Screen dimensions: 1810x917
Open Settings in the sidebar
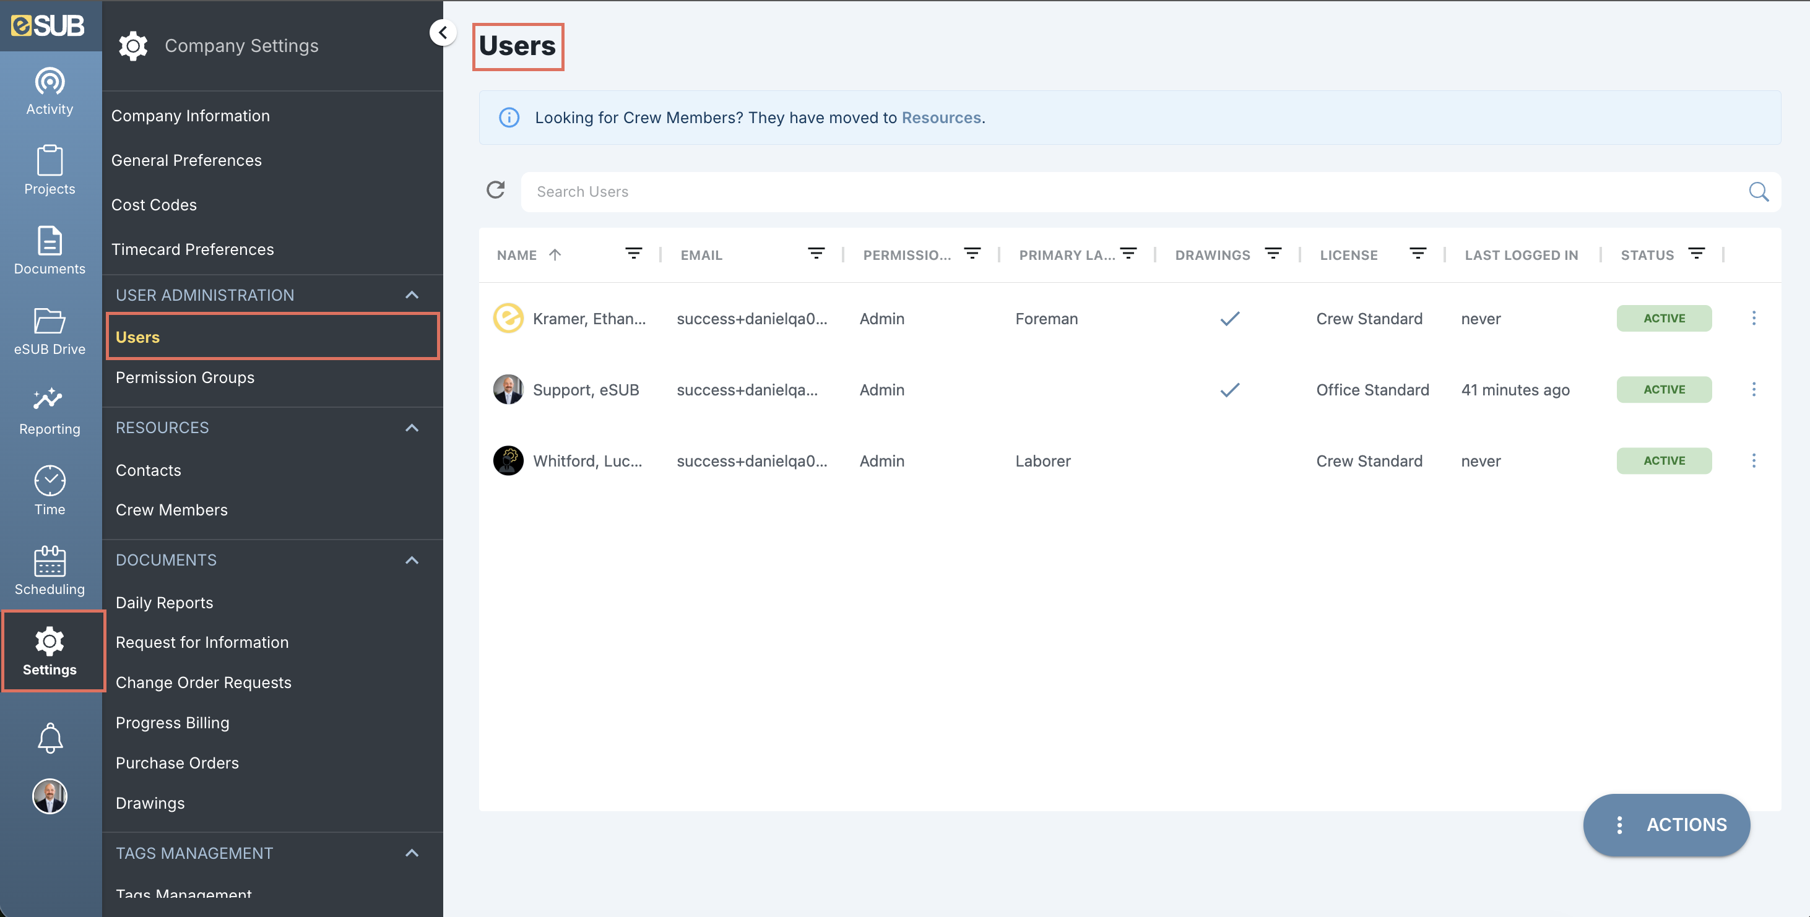click(50, 652)
